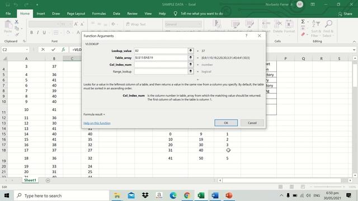Click the Decrease Font Size icon

[x=82, y=24]
